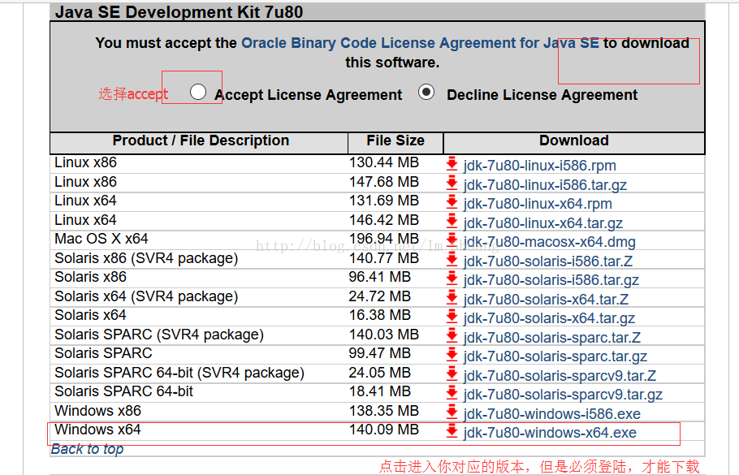739x475 pixels.
Task: Click the Solaris SPARC (SVR4 package) cell
Action: [159, 334]
